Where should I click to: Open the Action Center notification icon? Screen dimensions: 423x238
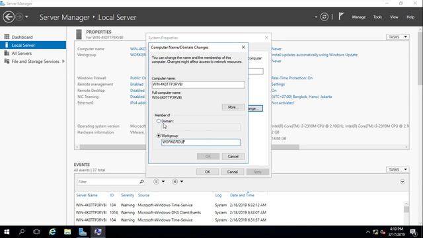click(x=413, y=232)
